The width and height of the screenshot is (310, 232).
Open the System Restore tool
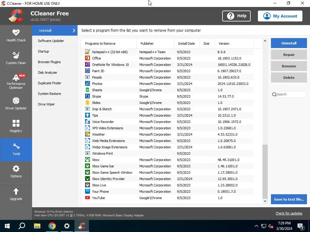pos(55,94)
